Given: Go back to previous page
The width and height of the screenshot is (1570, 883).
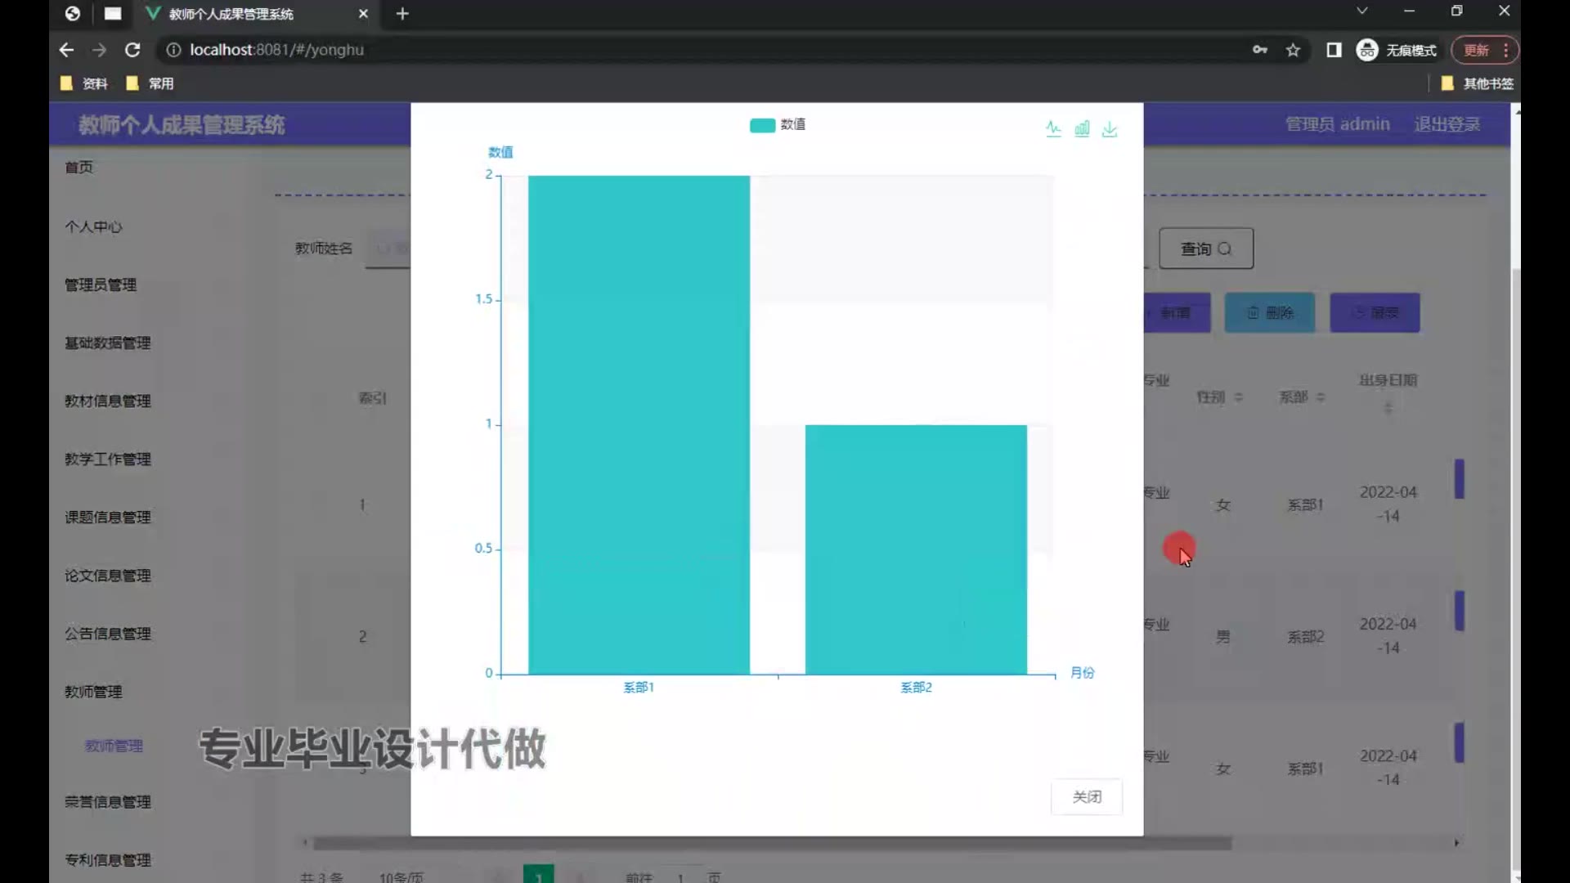Looking at the screenshot, I should 66,50.
